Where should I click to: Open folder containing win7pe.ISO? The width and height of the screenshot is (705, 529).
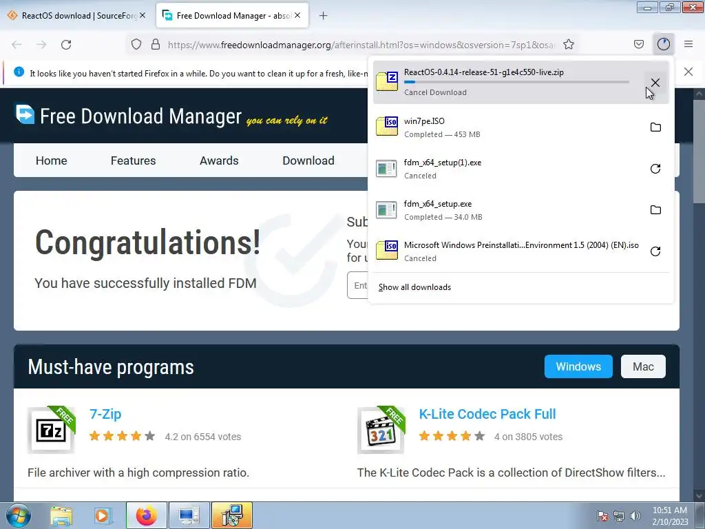(655, 127)
